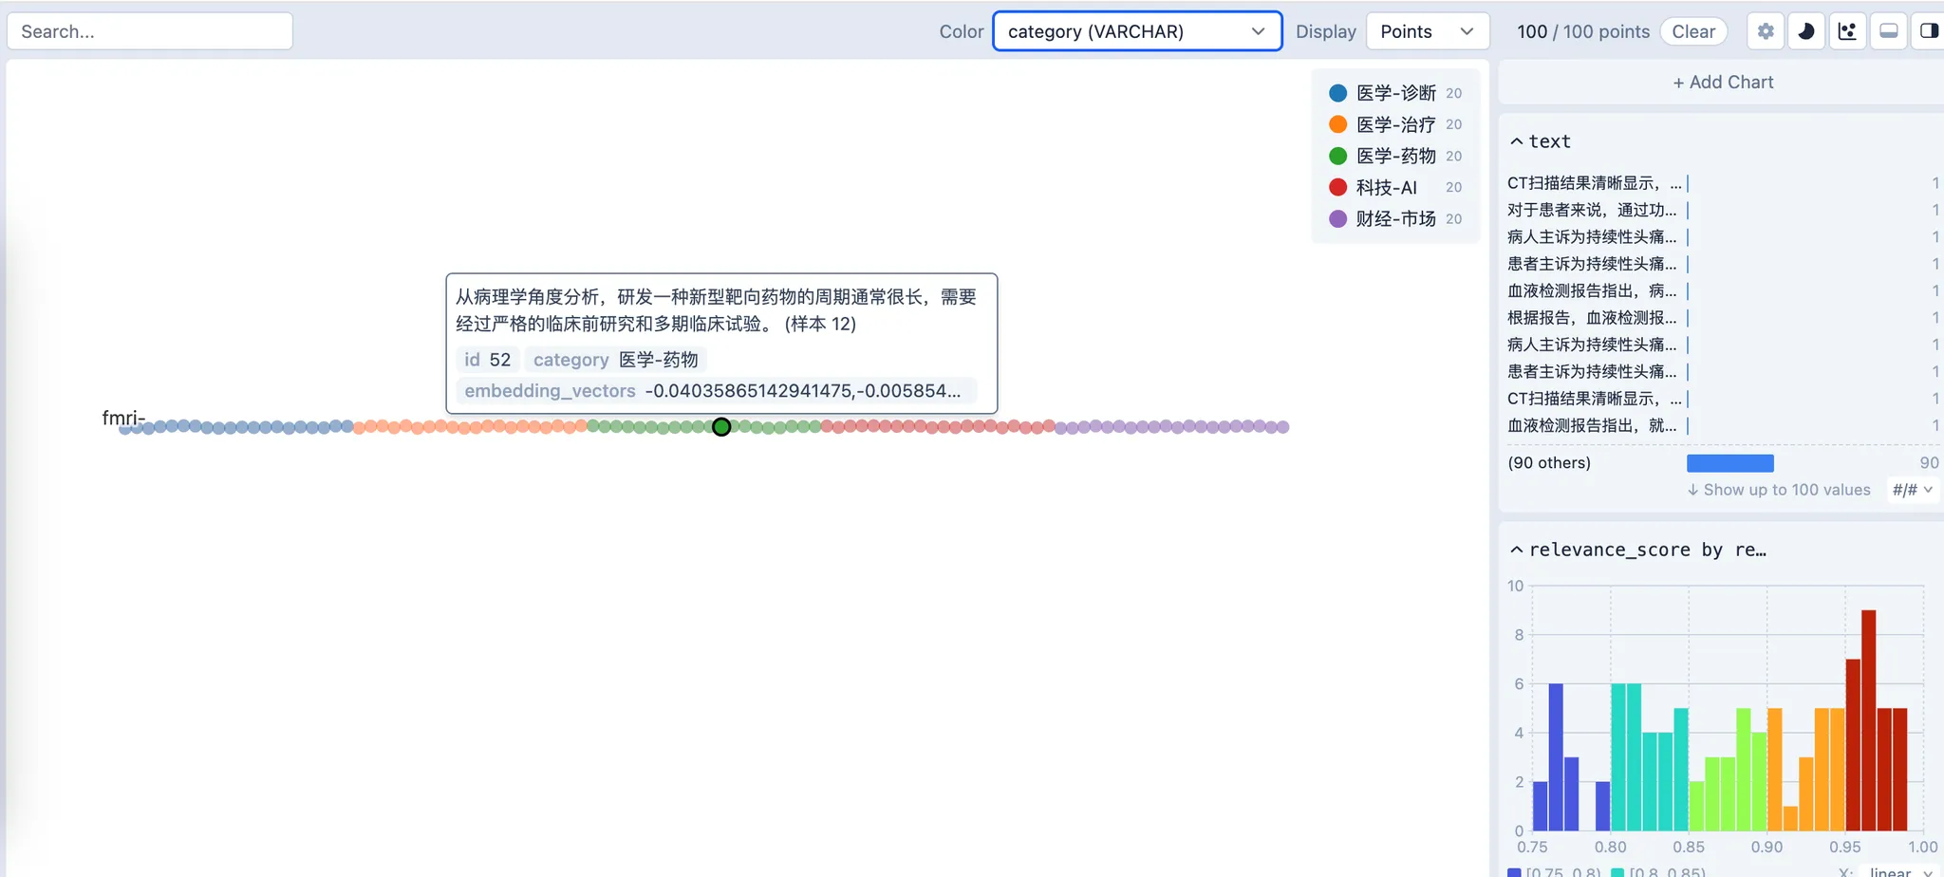The image size is (1944, 877).
Task: Click the Show up to 100 values link
Action: point(1779,490)
